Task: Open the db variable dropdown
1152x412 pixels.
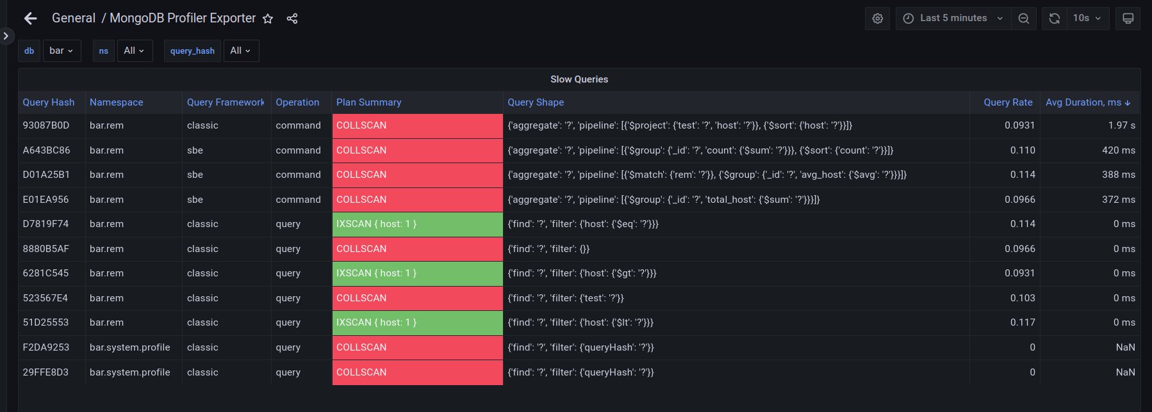Action: click(x=62, y=51)
